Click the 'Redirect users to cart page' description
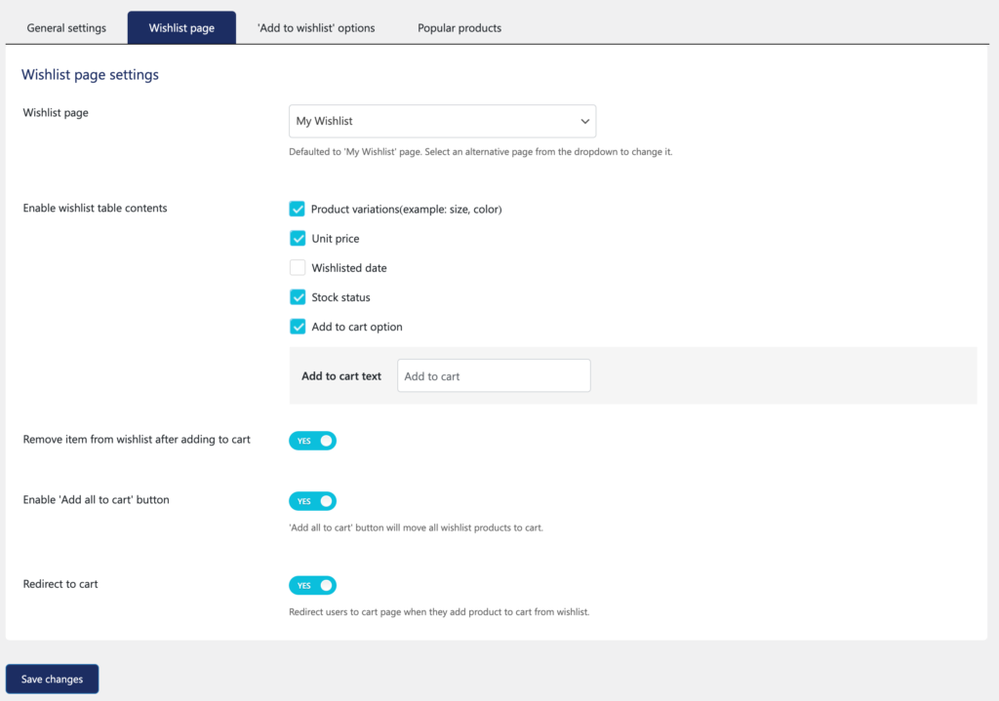This screenshot has height=701, width=999. tap(439, 612)
